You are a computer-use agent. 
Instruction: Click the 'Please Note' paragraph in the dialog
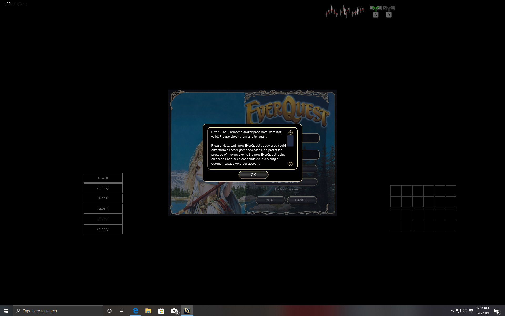pos(248,154)
